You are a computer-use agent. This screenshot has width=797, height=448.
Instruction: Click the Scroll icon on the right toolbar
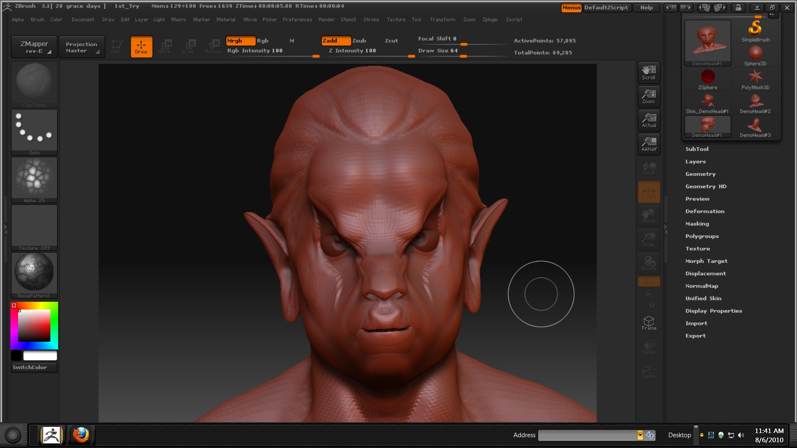(649, 73)
